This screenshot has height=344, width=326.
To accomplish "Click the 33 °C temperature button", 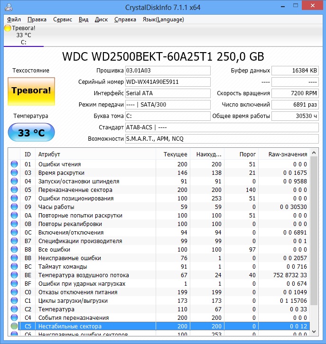I will [x=31, y=132].
